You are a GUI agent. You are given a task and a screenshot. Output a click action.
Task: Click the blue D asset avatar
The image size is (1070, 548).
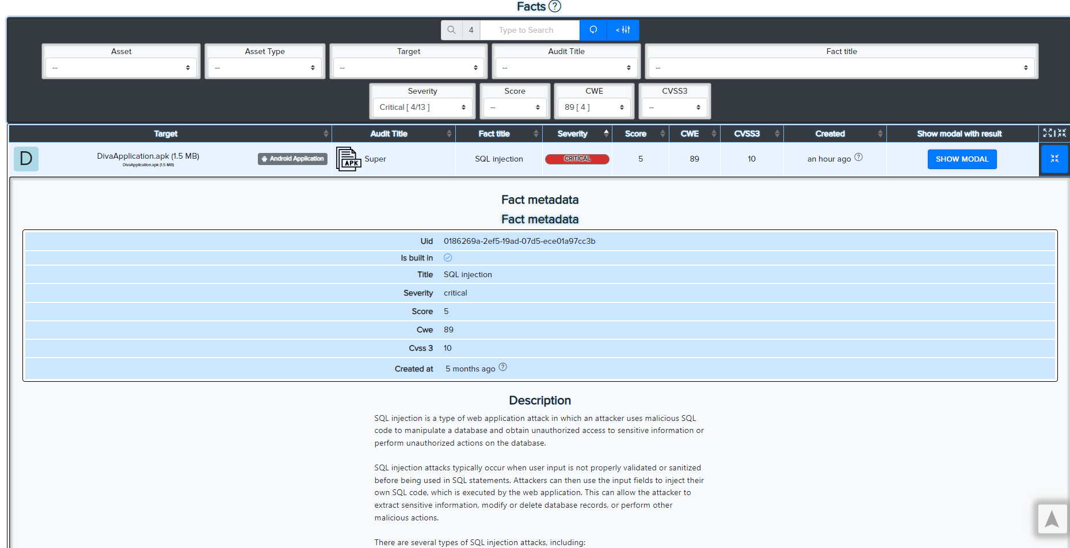pyautogui.click(x=26, y=159)
